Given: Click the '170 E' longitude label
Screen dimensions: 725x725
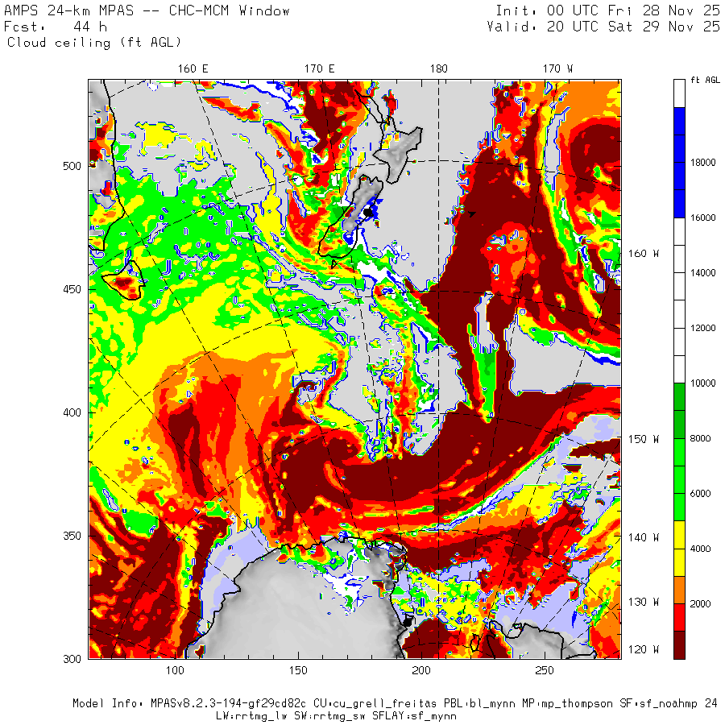Looking at the screenshot, I should pos(319,69).
